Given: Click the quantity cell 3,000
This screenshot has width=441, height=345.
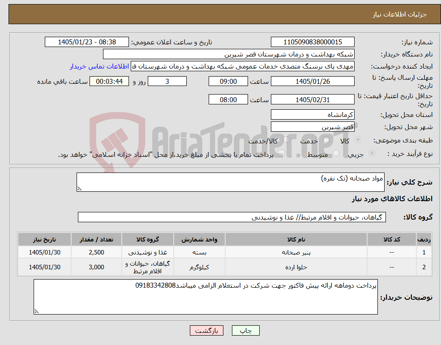Looking at the screenshot, I should 96,267.
